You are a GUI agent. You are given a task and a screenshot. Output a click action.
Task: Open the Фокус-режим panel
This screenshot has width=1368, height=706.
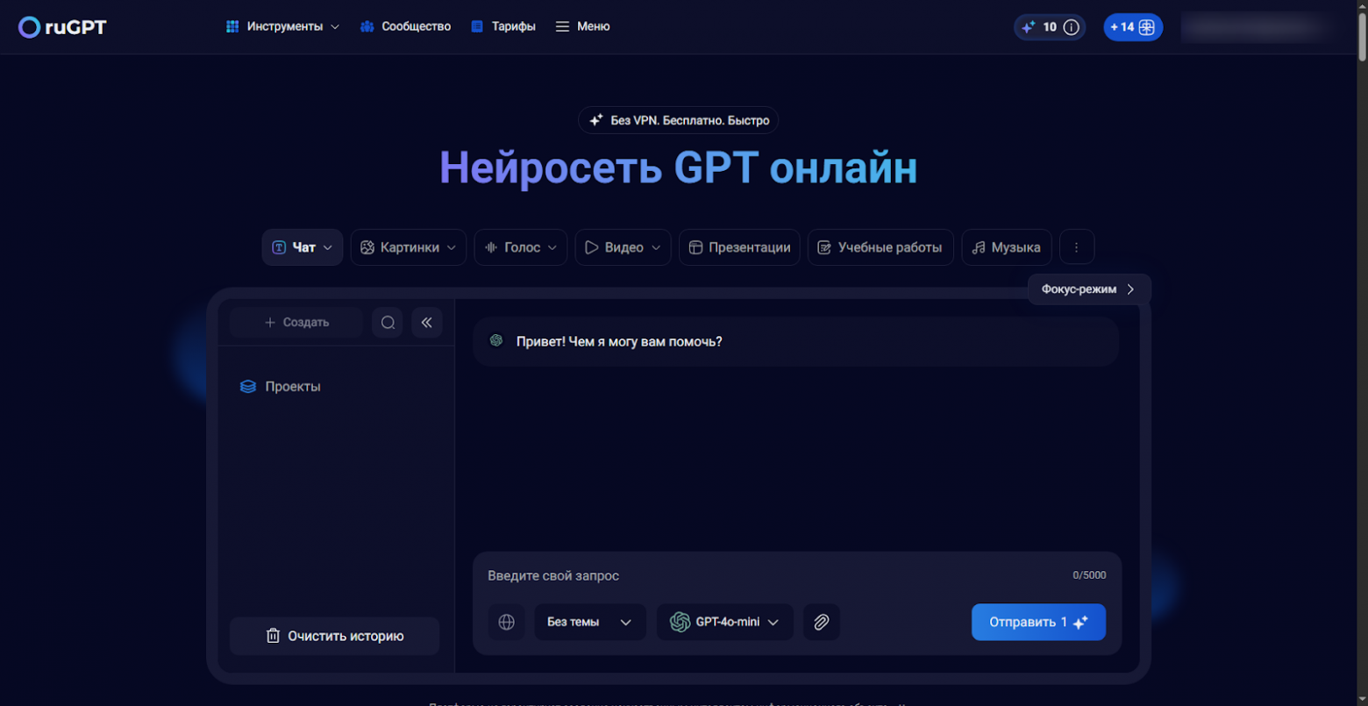1088,289
